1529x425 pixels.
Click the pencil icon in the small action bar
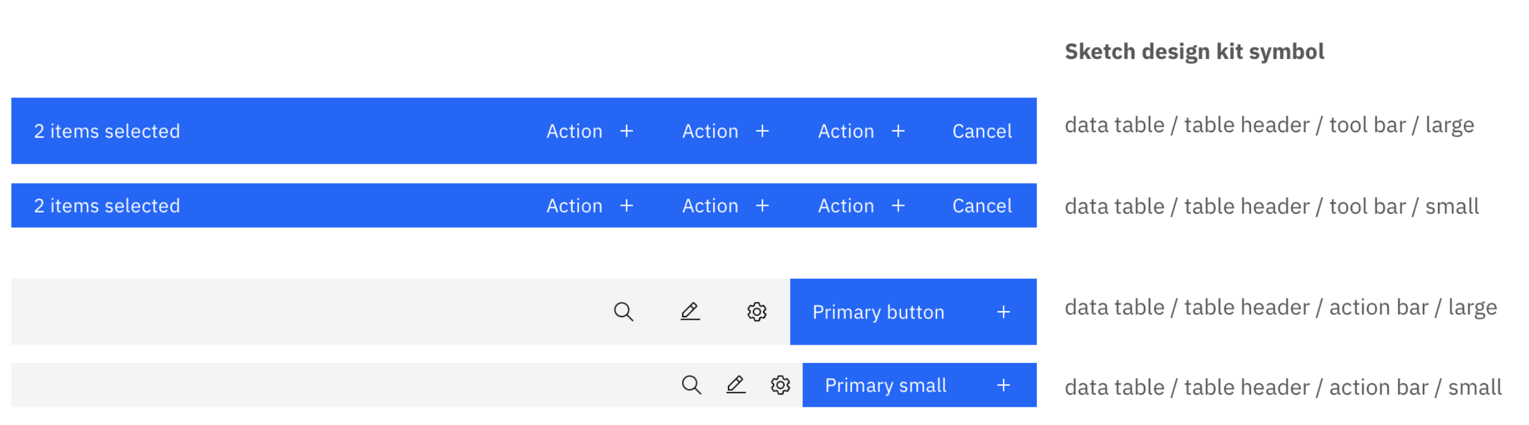click(x=736, y=385)
